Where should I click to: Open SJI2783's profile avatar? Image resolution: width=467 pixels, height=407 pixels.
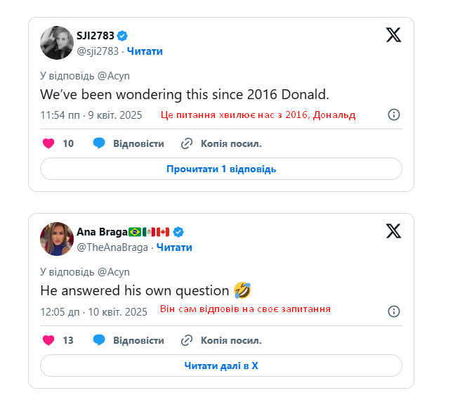56,43
